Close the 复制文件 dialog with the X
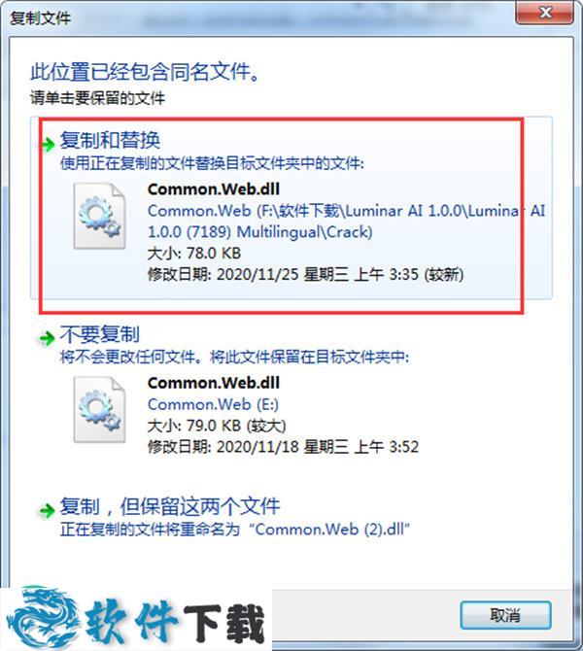583x651 pixels. [x=545, y=13]
